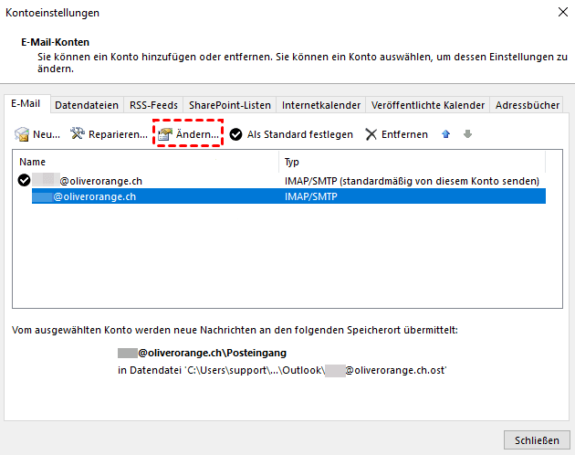Go to the Internetkalender tab
Viewport: 575px width, 455px height.
point(321,105)
